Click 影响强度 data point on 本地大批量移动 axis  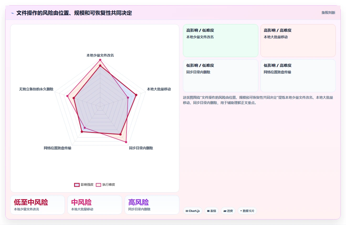(136, 95)
